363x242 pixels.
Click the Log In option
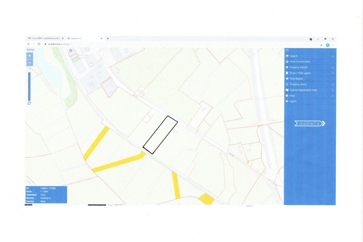(292, 101)
